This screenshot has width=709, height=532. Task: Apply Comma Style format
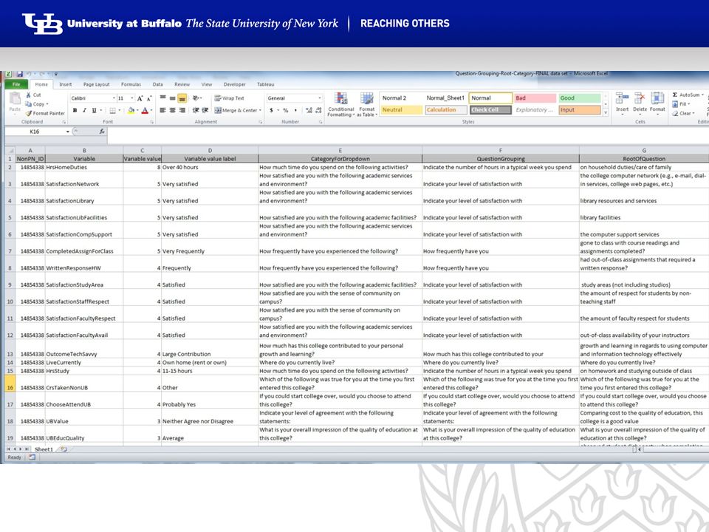coord(295,110)
